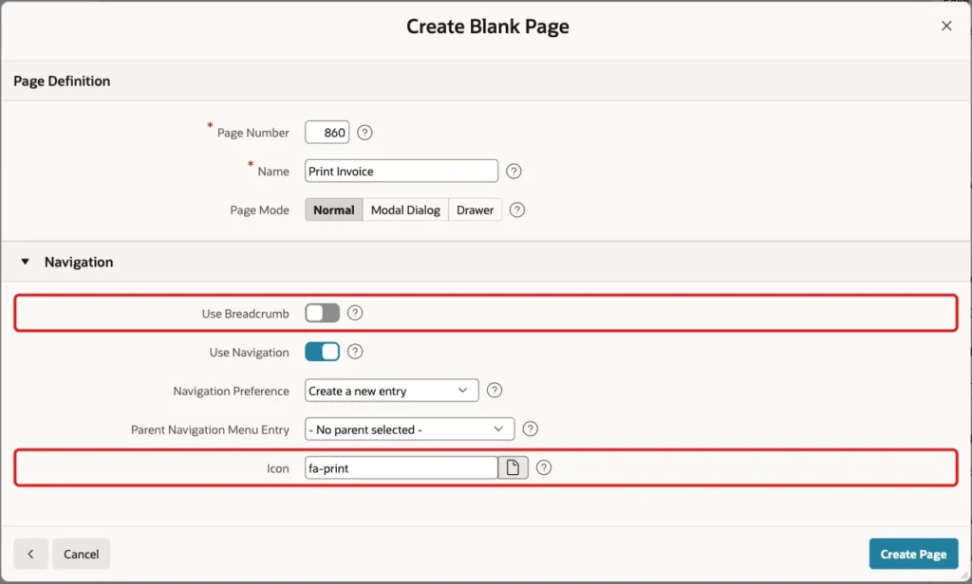Open help for Use Breadcrumb switch
Screen dimensions: 972x584
(355, 313)
